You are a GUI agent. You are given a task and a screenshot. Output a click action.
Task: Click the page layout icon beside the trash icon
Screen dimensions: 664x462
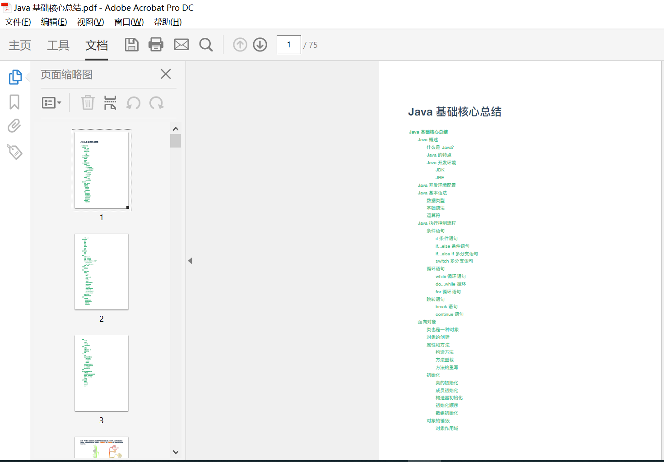(110, 103)
